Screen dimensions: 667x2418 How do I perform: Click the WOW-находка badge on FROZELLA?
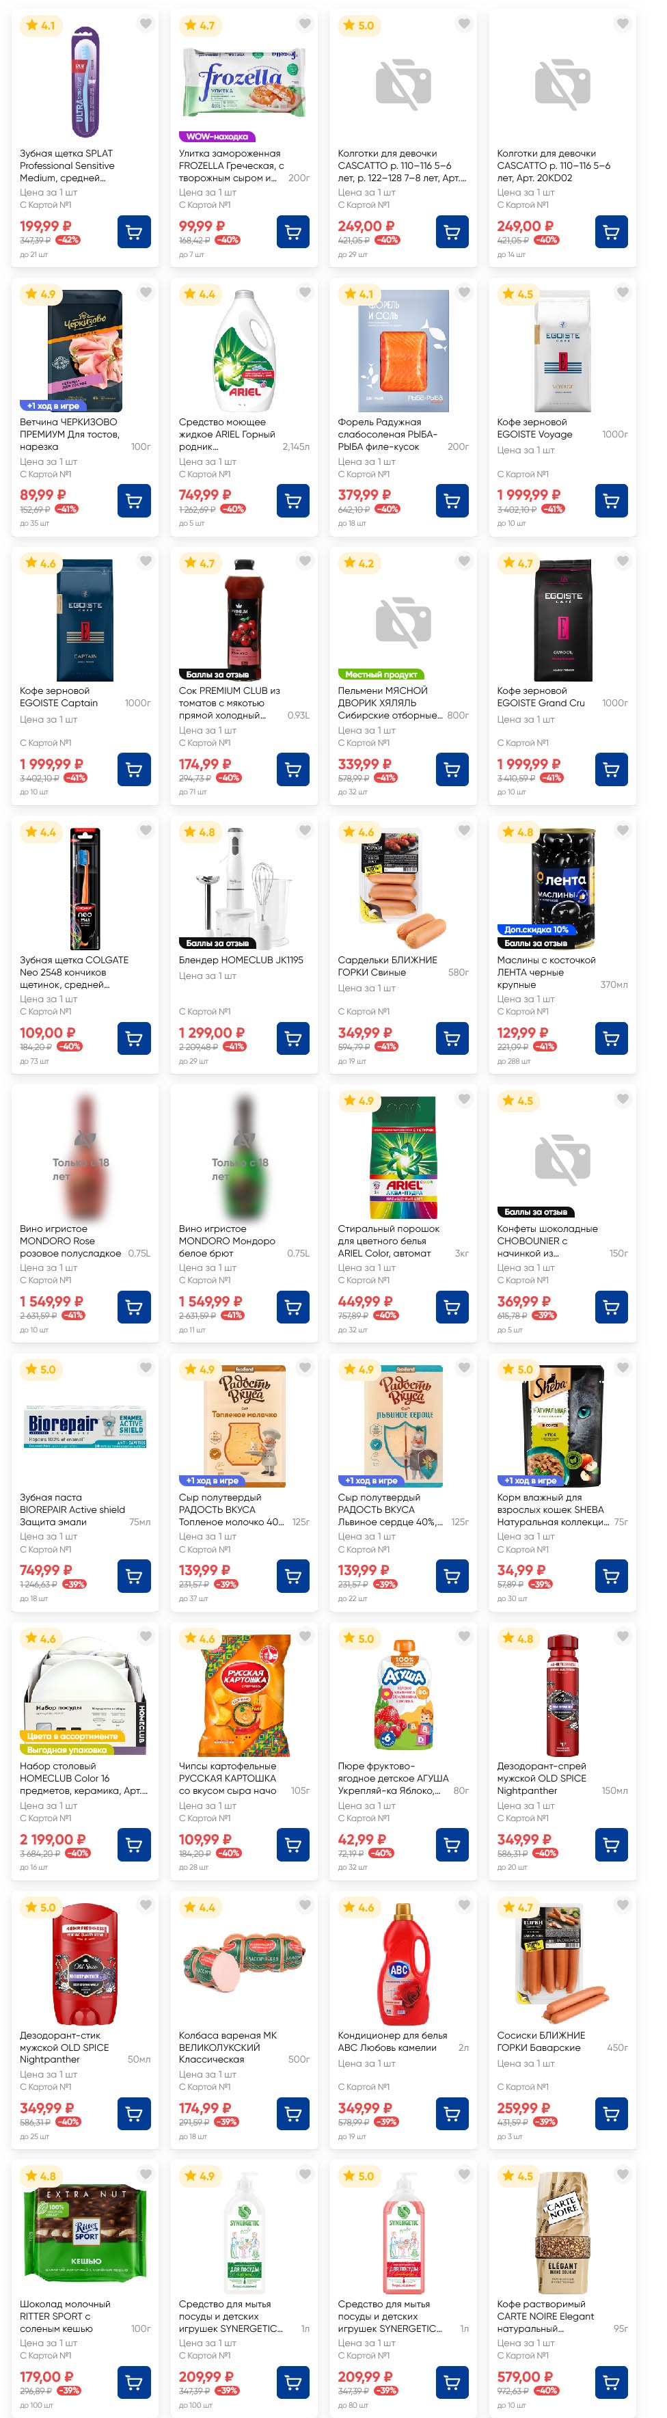click(x=217, y=136)
